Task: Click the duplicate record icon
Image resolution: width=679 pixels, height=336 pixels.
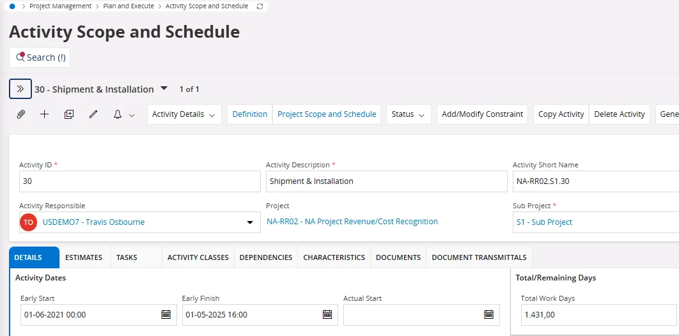Action: (69, 114)
